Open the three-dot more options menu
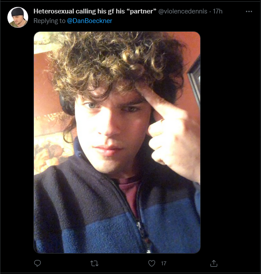The width and height of the screenshot is (261, 274). (x=249, y=12)
